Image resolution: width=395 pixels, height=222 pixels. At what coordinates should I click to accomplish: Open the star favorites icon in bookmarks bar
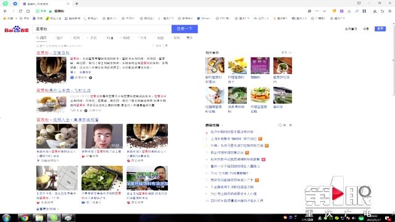click(4, 18)
